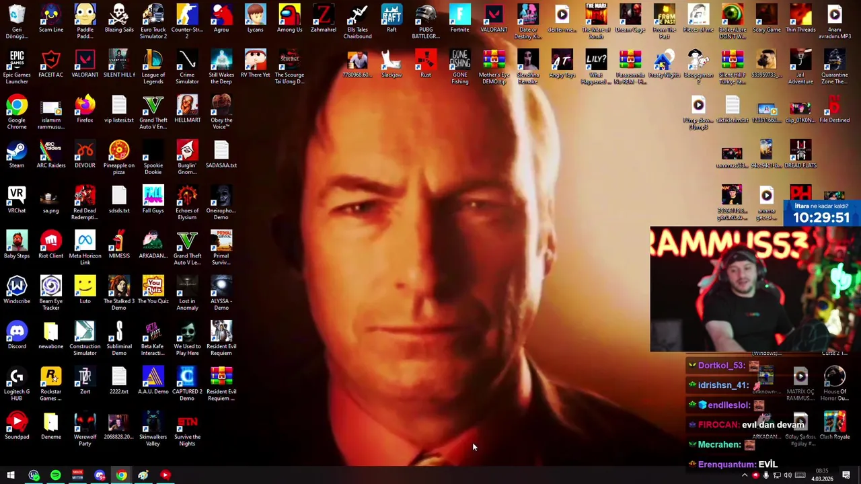This screenshot has width=861, height=484.
Task: Click the network tray icon
Action: (777, 475)
